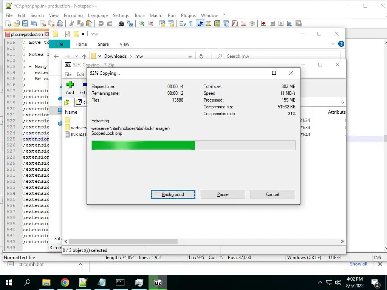This screenshot has height=290, width=387.
Task: Open the Windows Start menu
Action: 9,282
